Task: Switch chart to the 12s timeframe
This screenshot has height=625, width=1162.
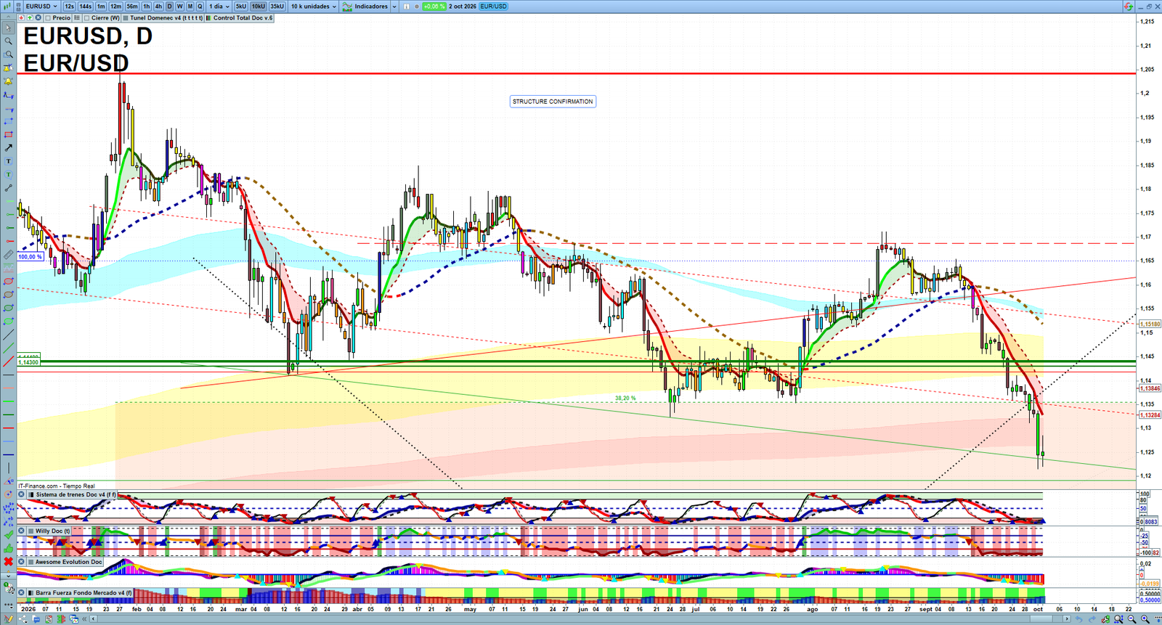Action: tap(69, 7)
